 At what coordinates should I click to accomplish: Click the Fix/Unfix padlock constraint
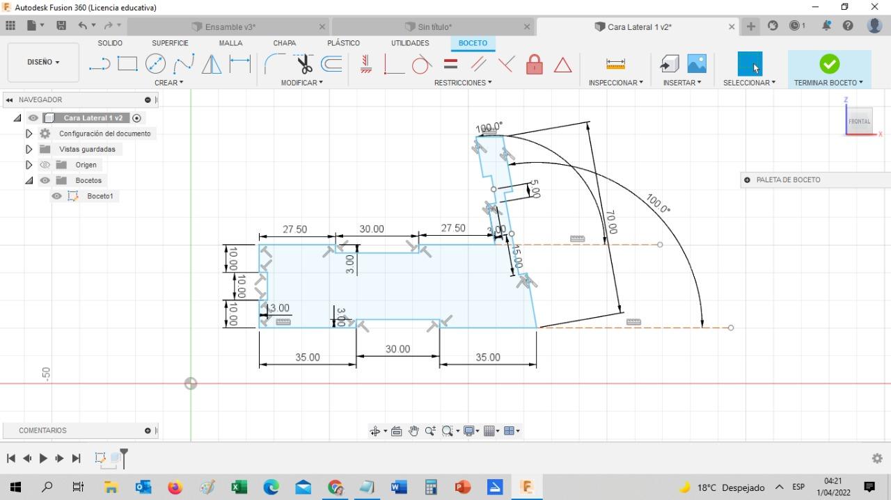[x=534, y=65]
